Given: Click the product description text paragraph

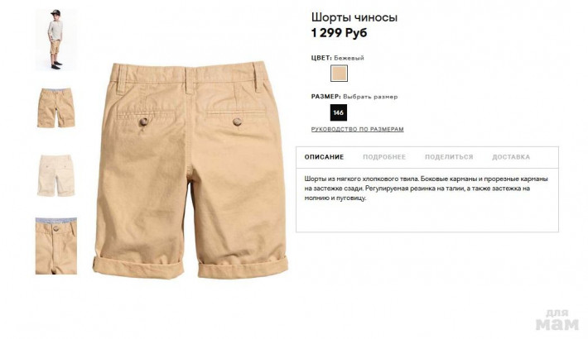Looking at the screenshot, I should click(426, 189).
